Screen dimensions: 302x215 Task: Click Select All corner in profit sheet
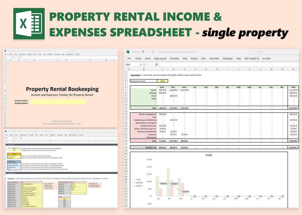click(127, 69)
